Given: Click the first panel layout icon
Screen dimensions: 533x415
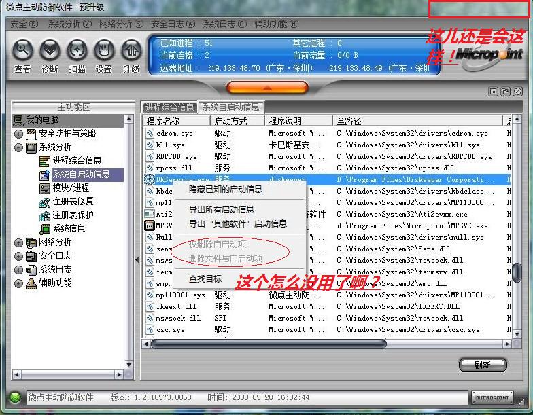Looking at the screenshot, I should tap(493, 91).
